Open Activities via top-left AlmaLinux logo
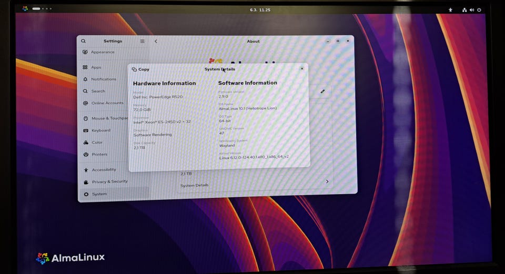Screen dimensions: 505x274 pos(25,9)
